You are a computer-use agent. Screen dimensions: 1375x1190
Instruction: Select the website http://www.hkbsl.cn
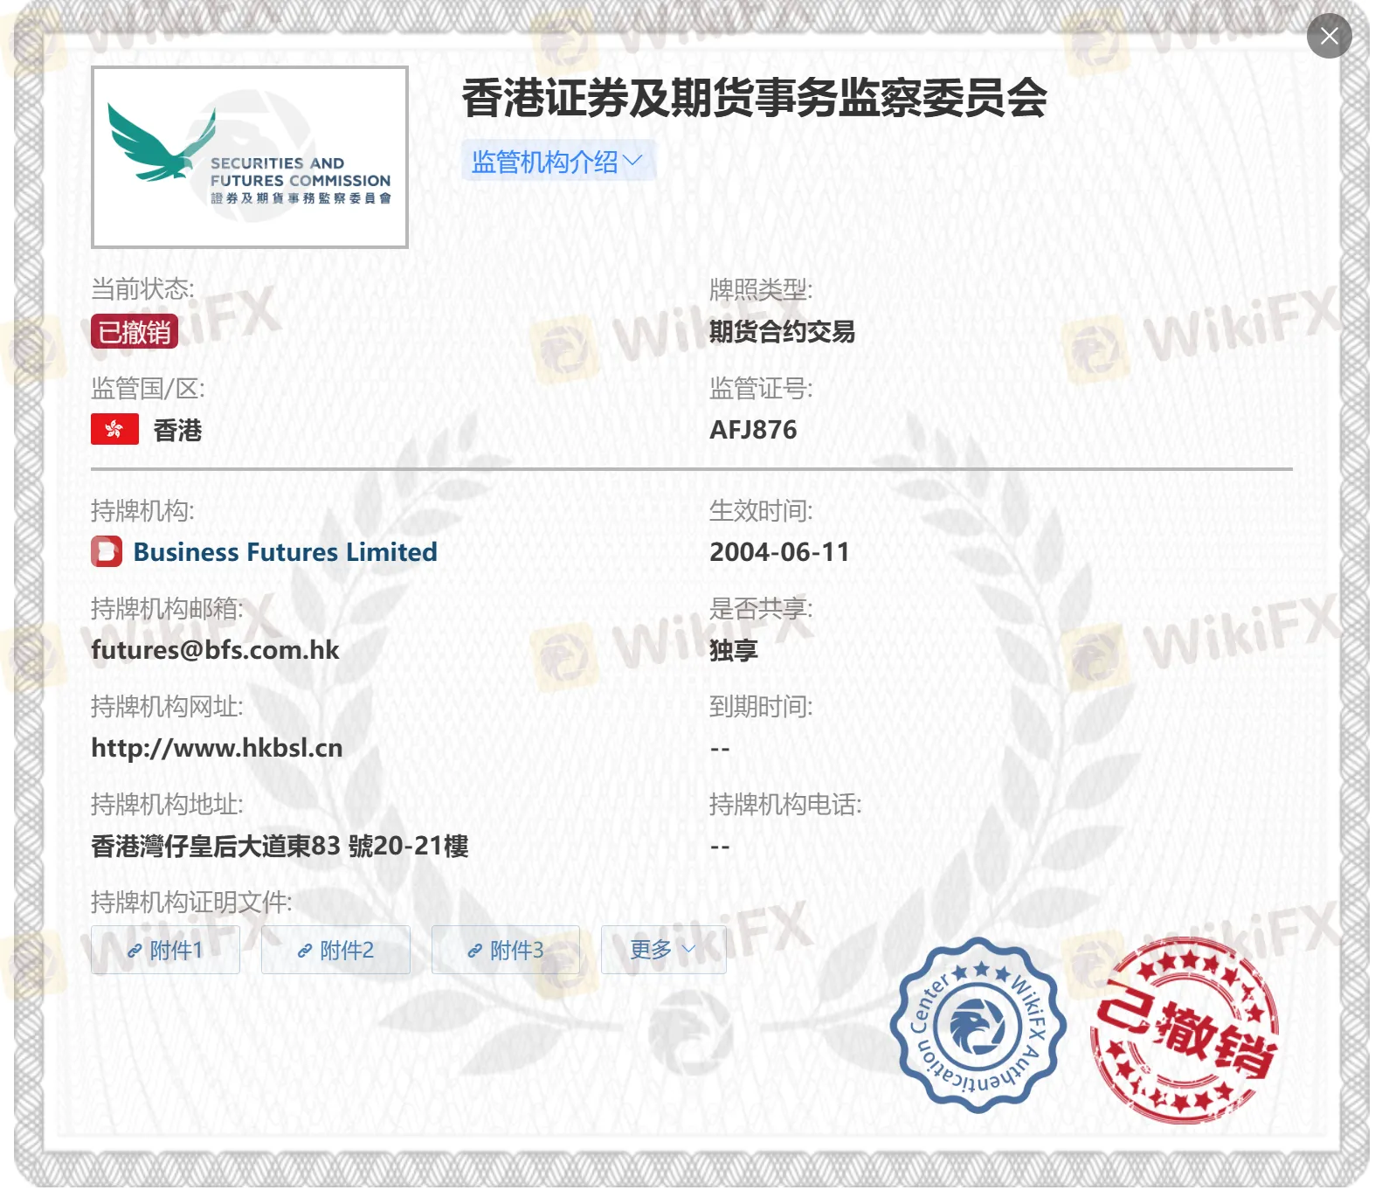click(217, 748)
